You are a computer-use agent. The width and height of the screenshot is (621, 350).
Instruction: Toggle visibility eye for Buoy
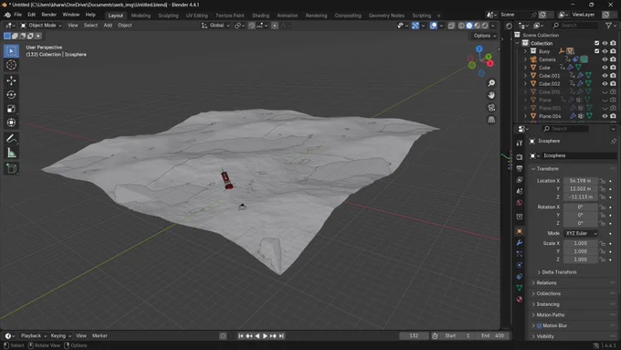tap(605, 51)
